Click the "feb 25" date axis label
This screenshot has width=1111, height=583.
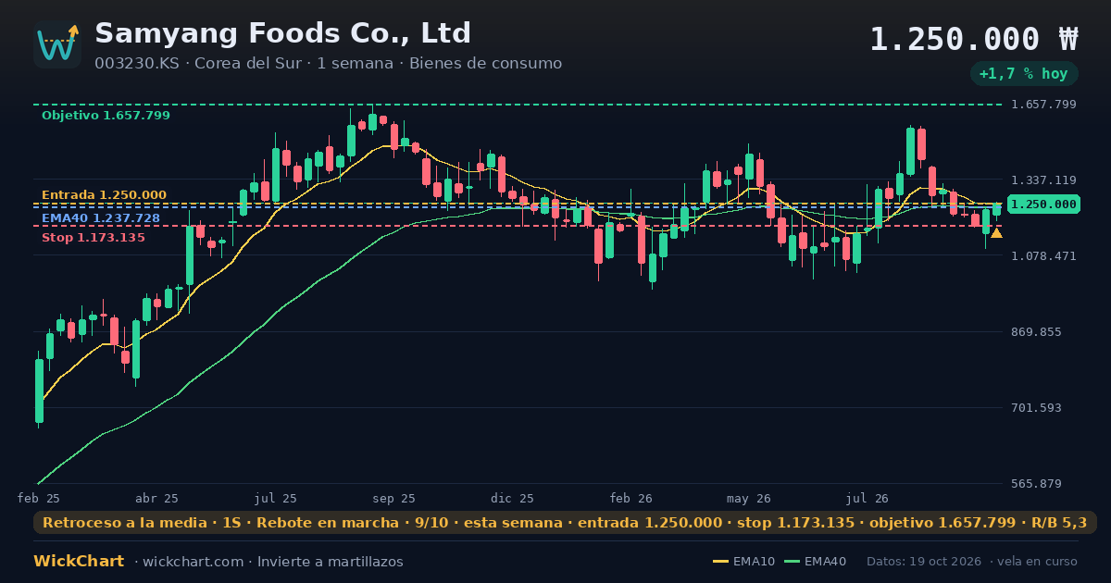[x=39, y=499]
